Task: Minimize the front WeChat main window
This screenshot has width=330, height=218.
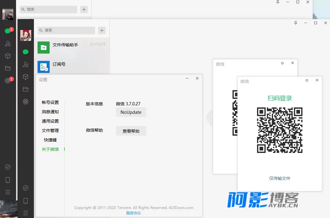Action: 305,23
